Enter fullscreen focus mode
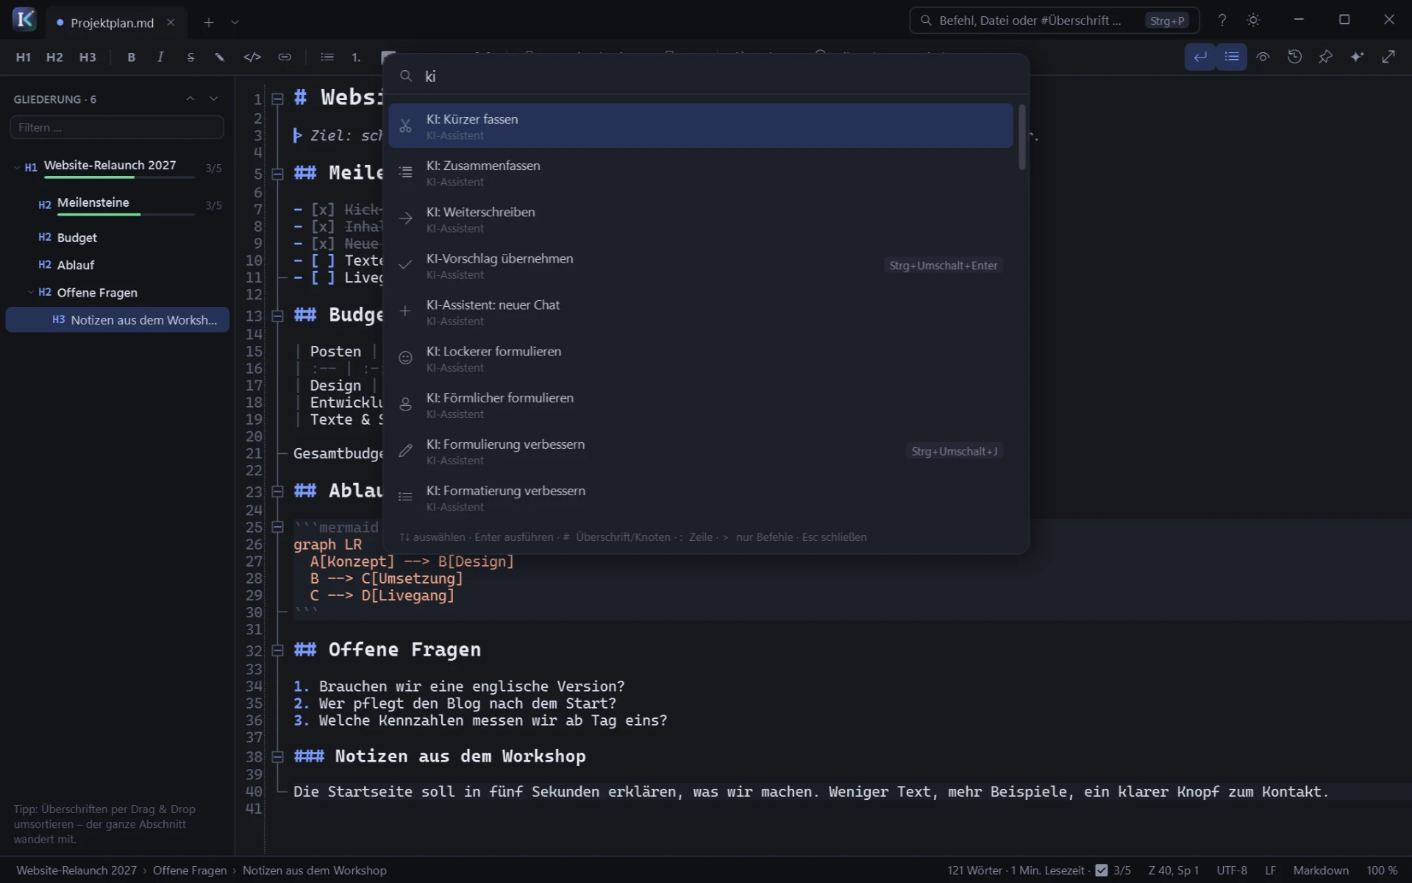This screenshot has height=883, width=1412. tap(1388, 57)
